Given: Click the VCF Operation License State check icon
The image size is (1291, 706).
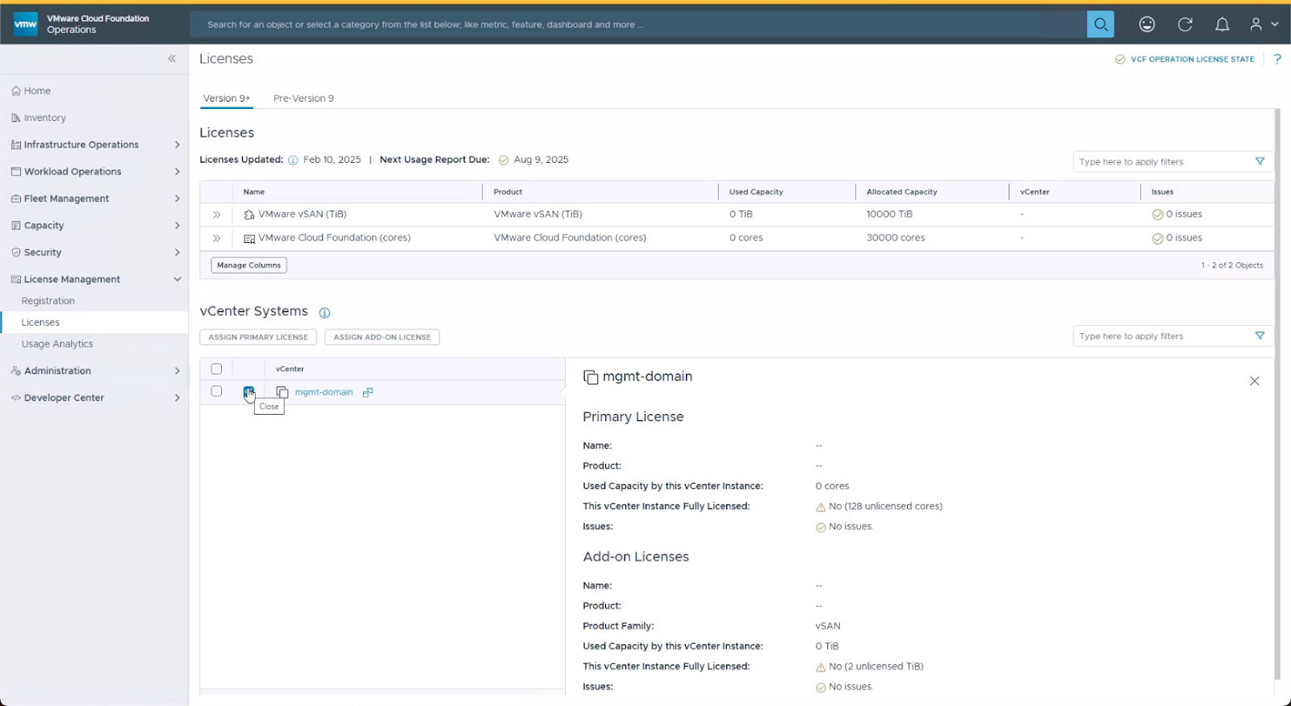Looking at the screenshot, I should coord(1120,59).
